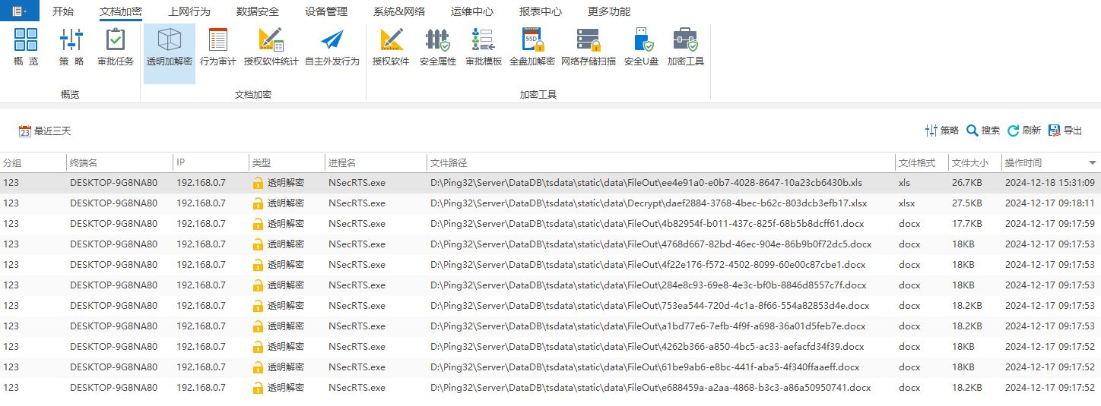The height and width of the screenshot is (406, 1101).
Task: Click the 终端名 column header
Action: coord(120,163)
